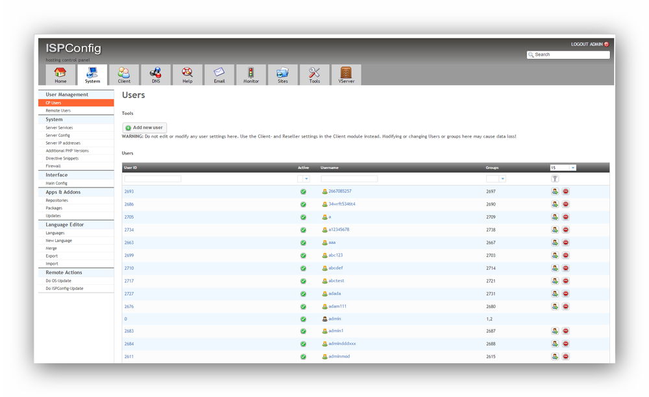Click the LOGOUT ADMIN link

click(x=589, y=44)
